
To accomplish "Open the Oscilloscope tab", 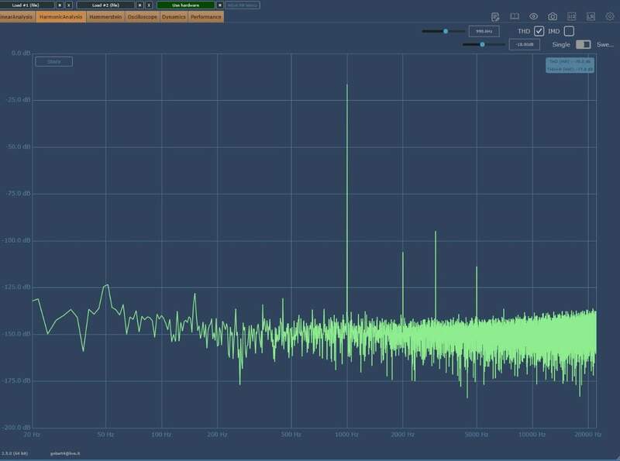I will click(x=143, y=16).
